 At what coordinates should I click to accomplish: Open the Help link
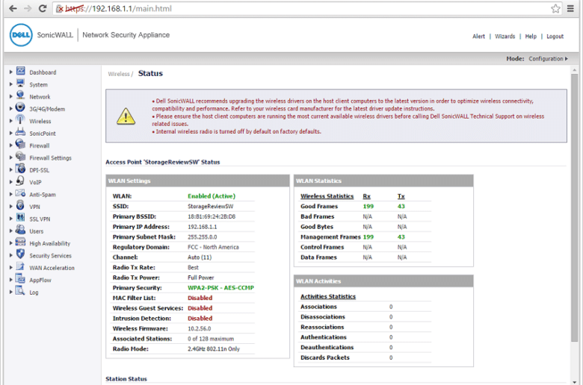tap(531, 37)
